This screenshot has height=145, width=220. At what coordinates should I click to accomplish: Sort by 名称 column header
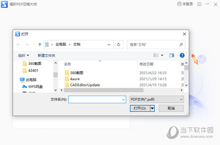(x=67, y=64)
